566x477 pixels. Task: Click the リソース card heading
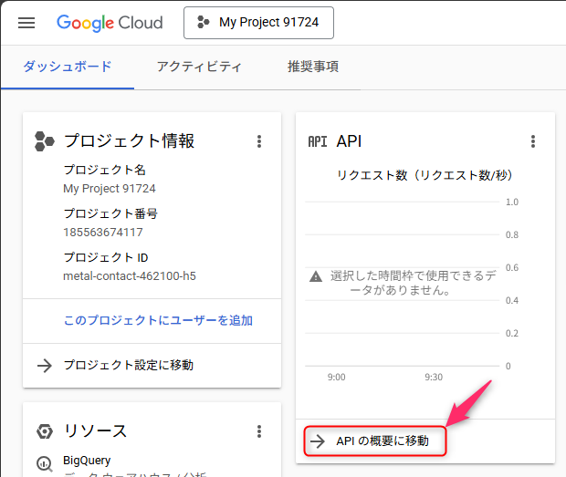click(x=95, y=431)
